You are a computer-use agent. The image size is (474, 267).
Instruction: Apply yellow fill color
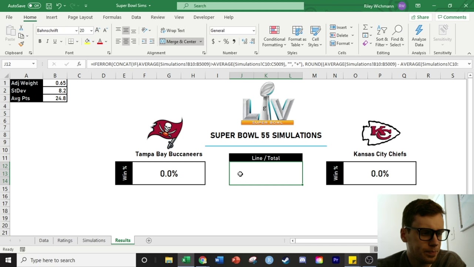(87, 41)
